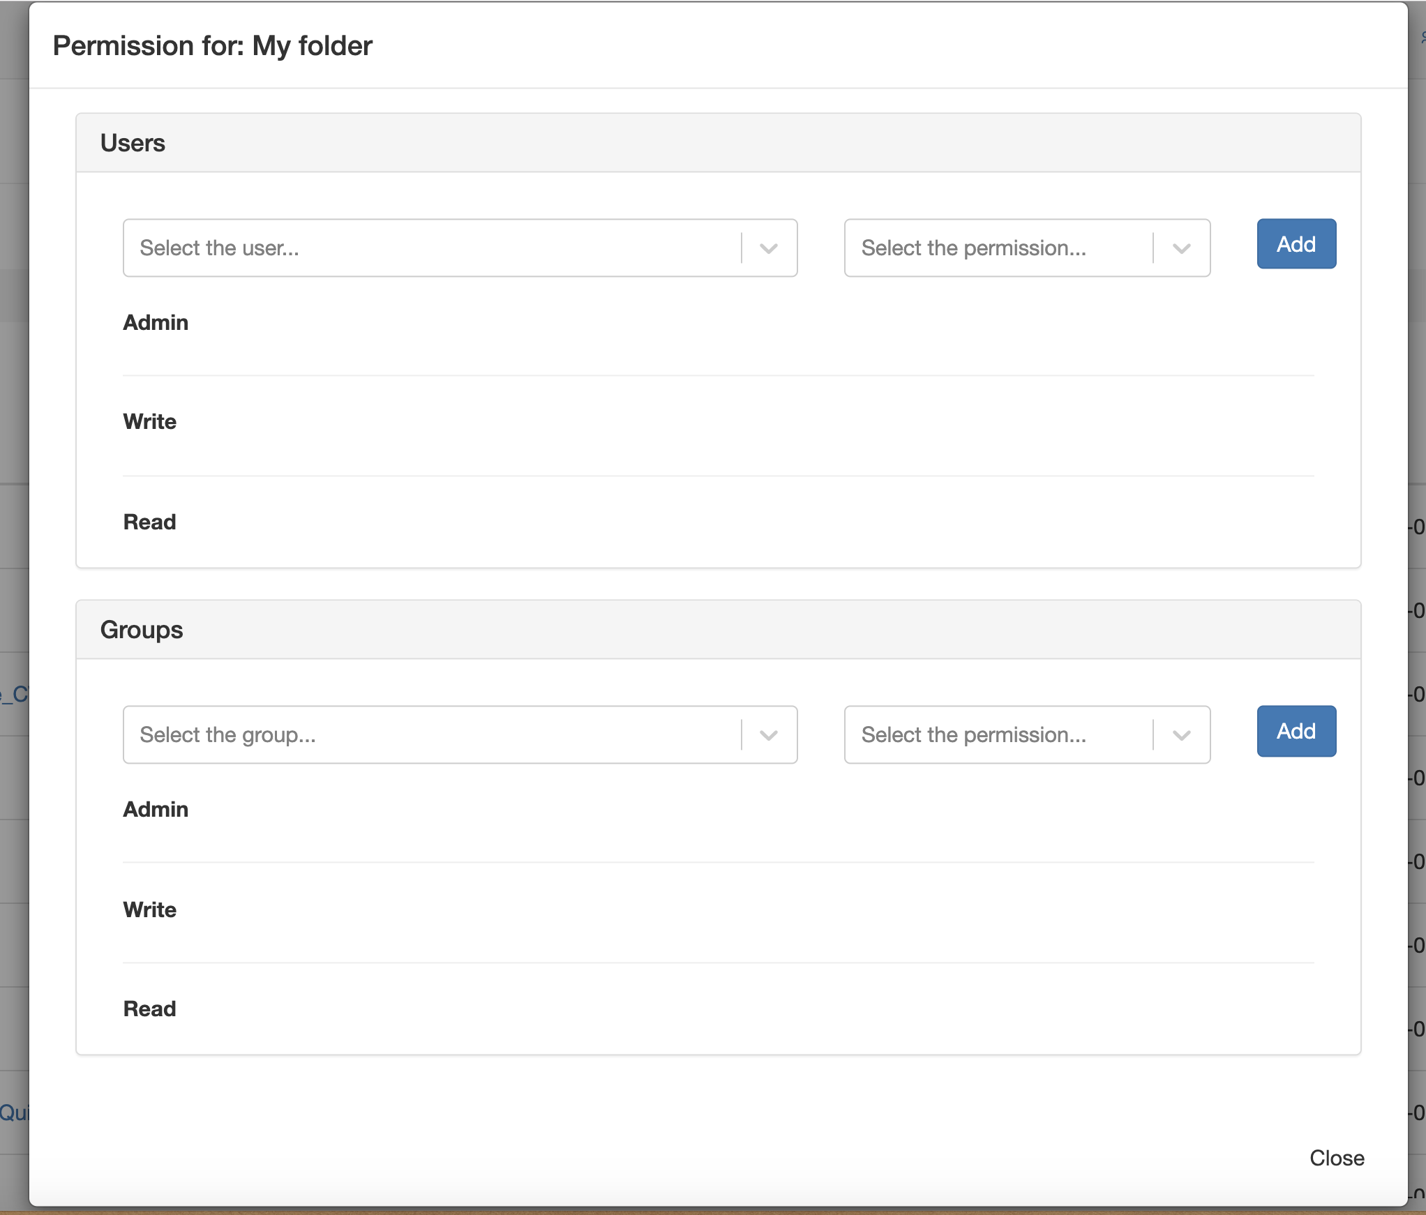Image resolution: width=1426 pixels, height=1215 pixels.
Task: Click the Read label under Groups
Action: pyautogui.click(x=150, y=1009)
